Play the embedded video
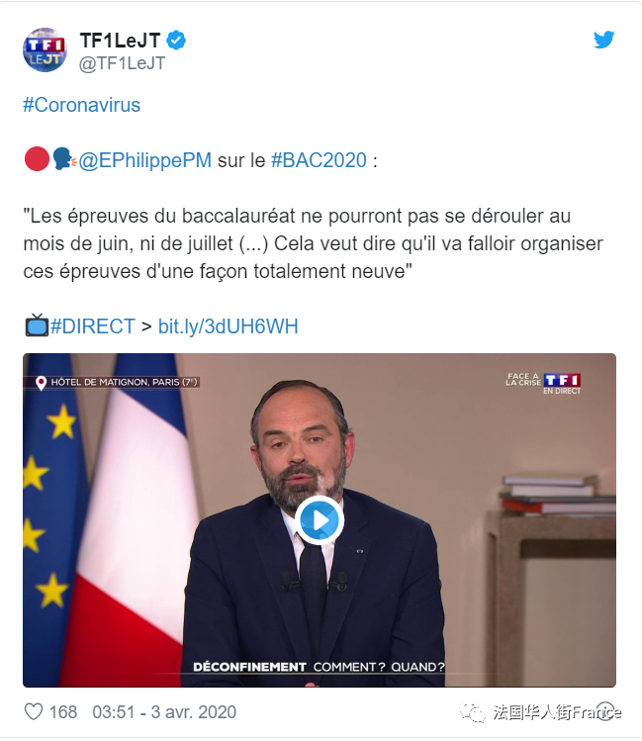Screen dimensions: 642x741 (320, 520)
